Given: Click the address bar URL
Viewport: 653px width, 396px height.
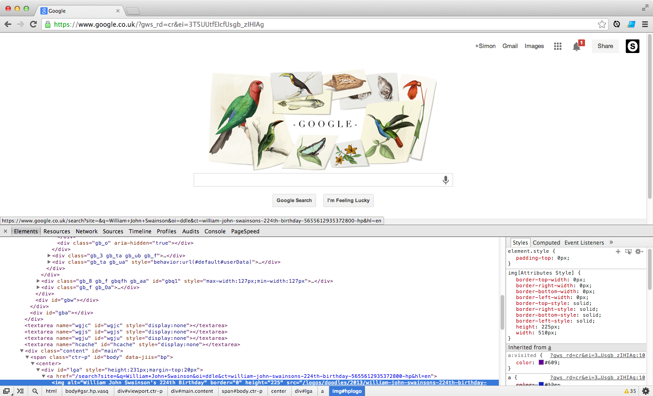Looking at the screenshot, I should (x=159, y=24).
